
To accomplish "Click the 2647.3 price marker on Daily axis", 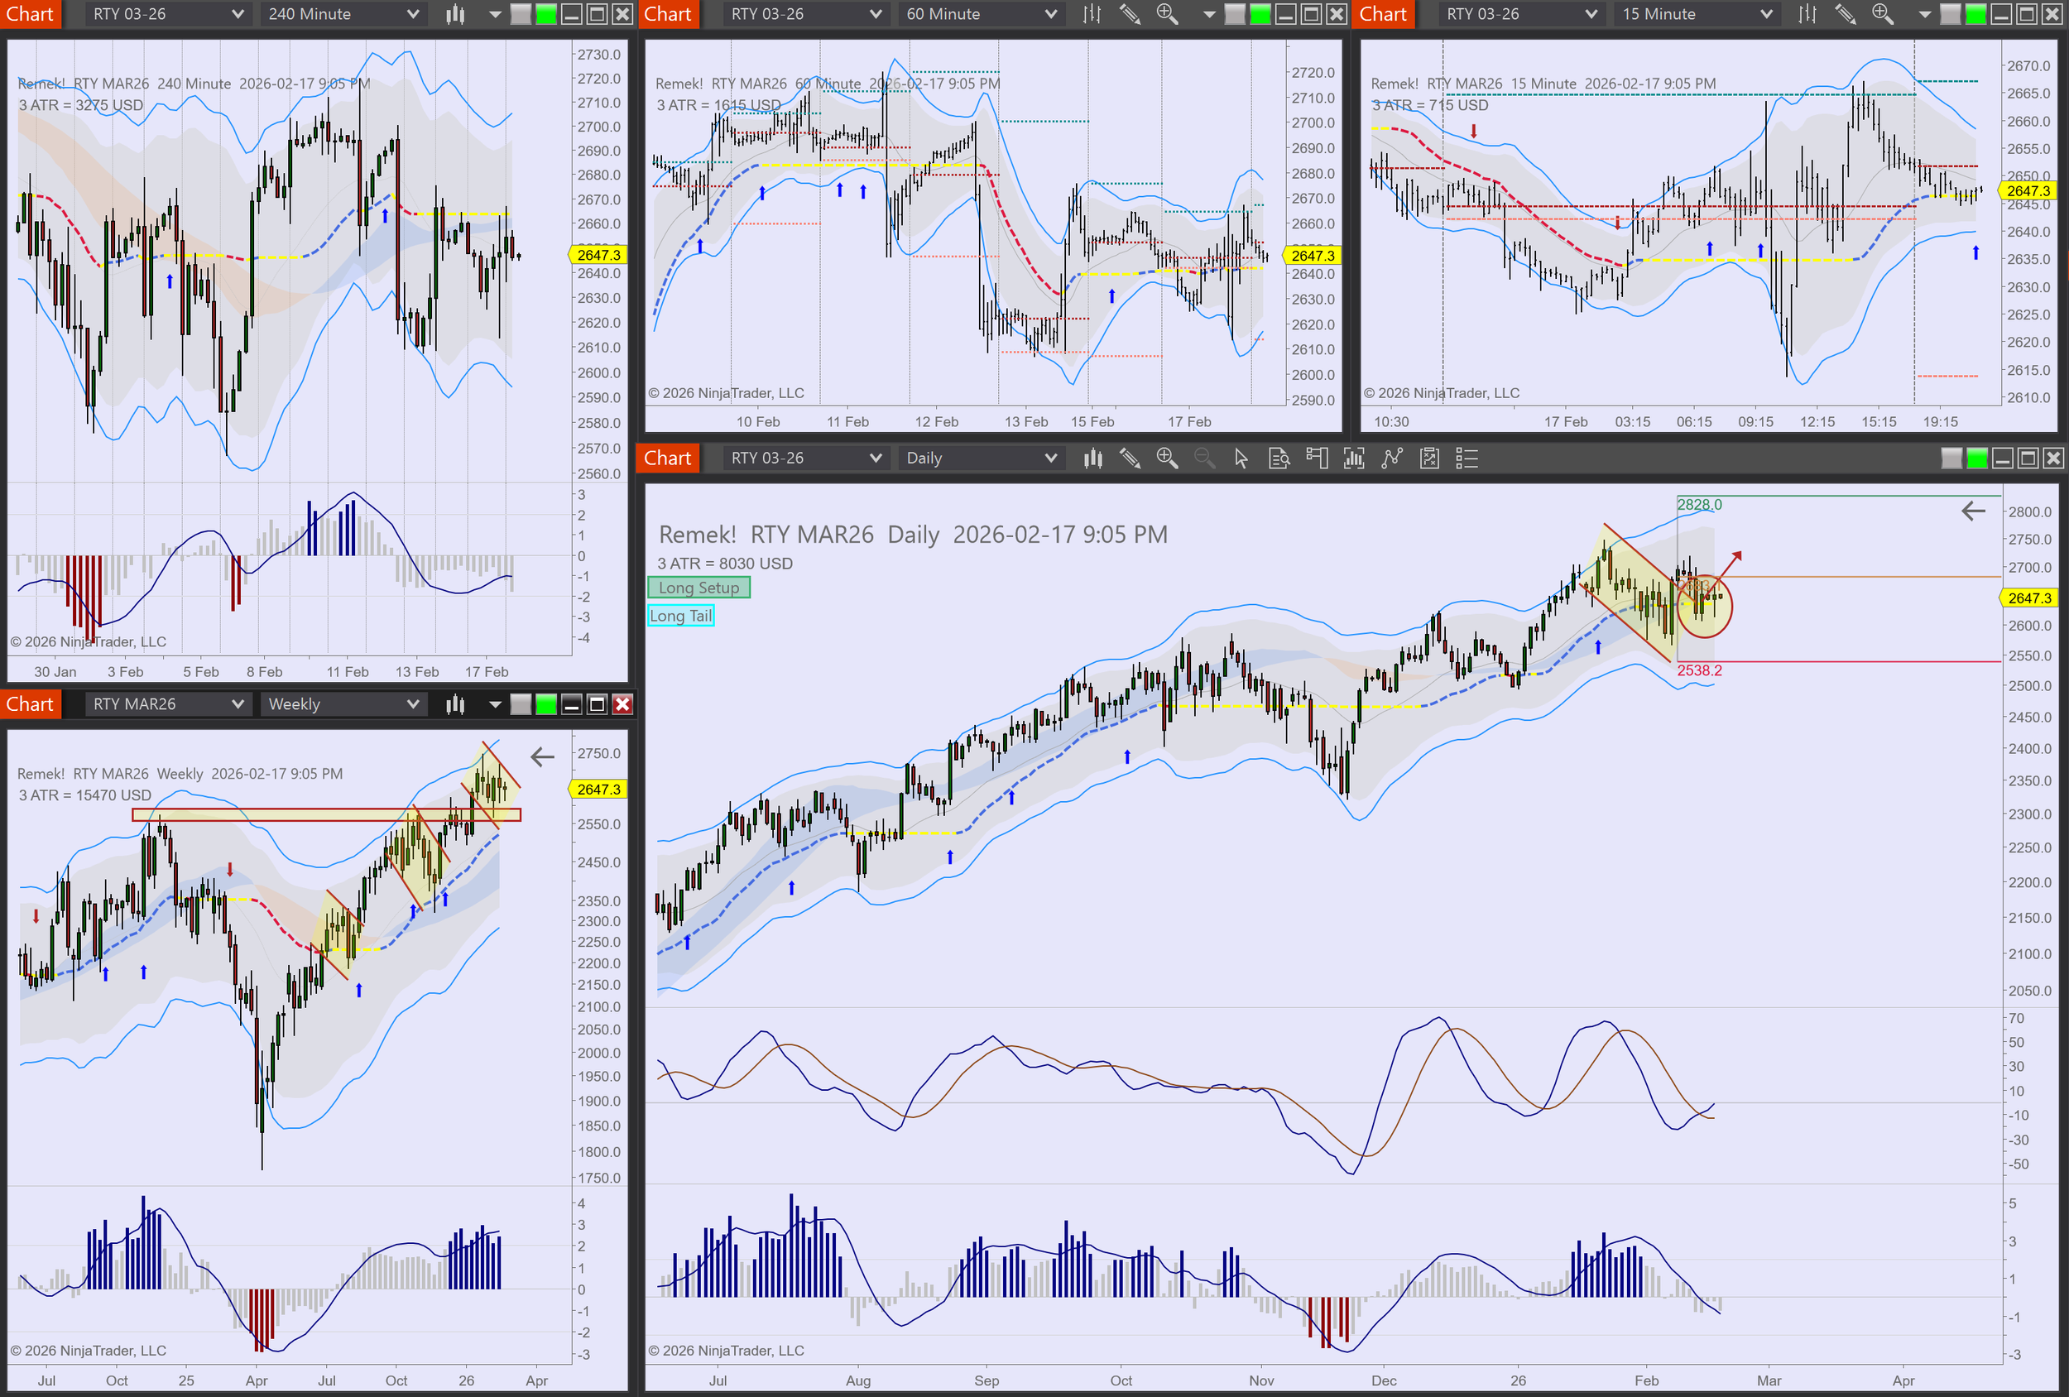I will [x=2028, y=598].
